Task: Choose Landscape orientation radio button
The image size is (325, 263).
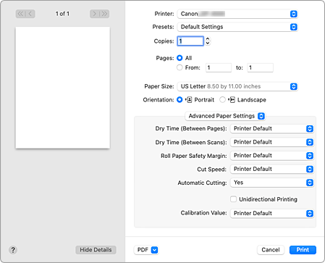Action: pos(222,100)
